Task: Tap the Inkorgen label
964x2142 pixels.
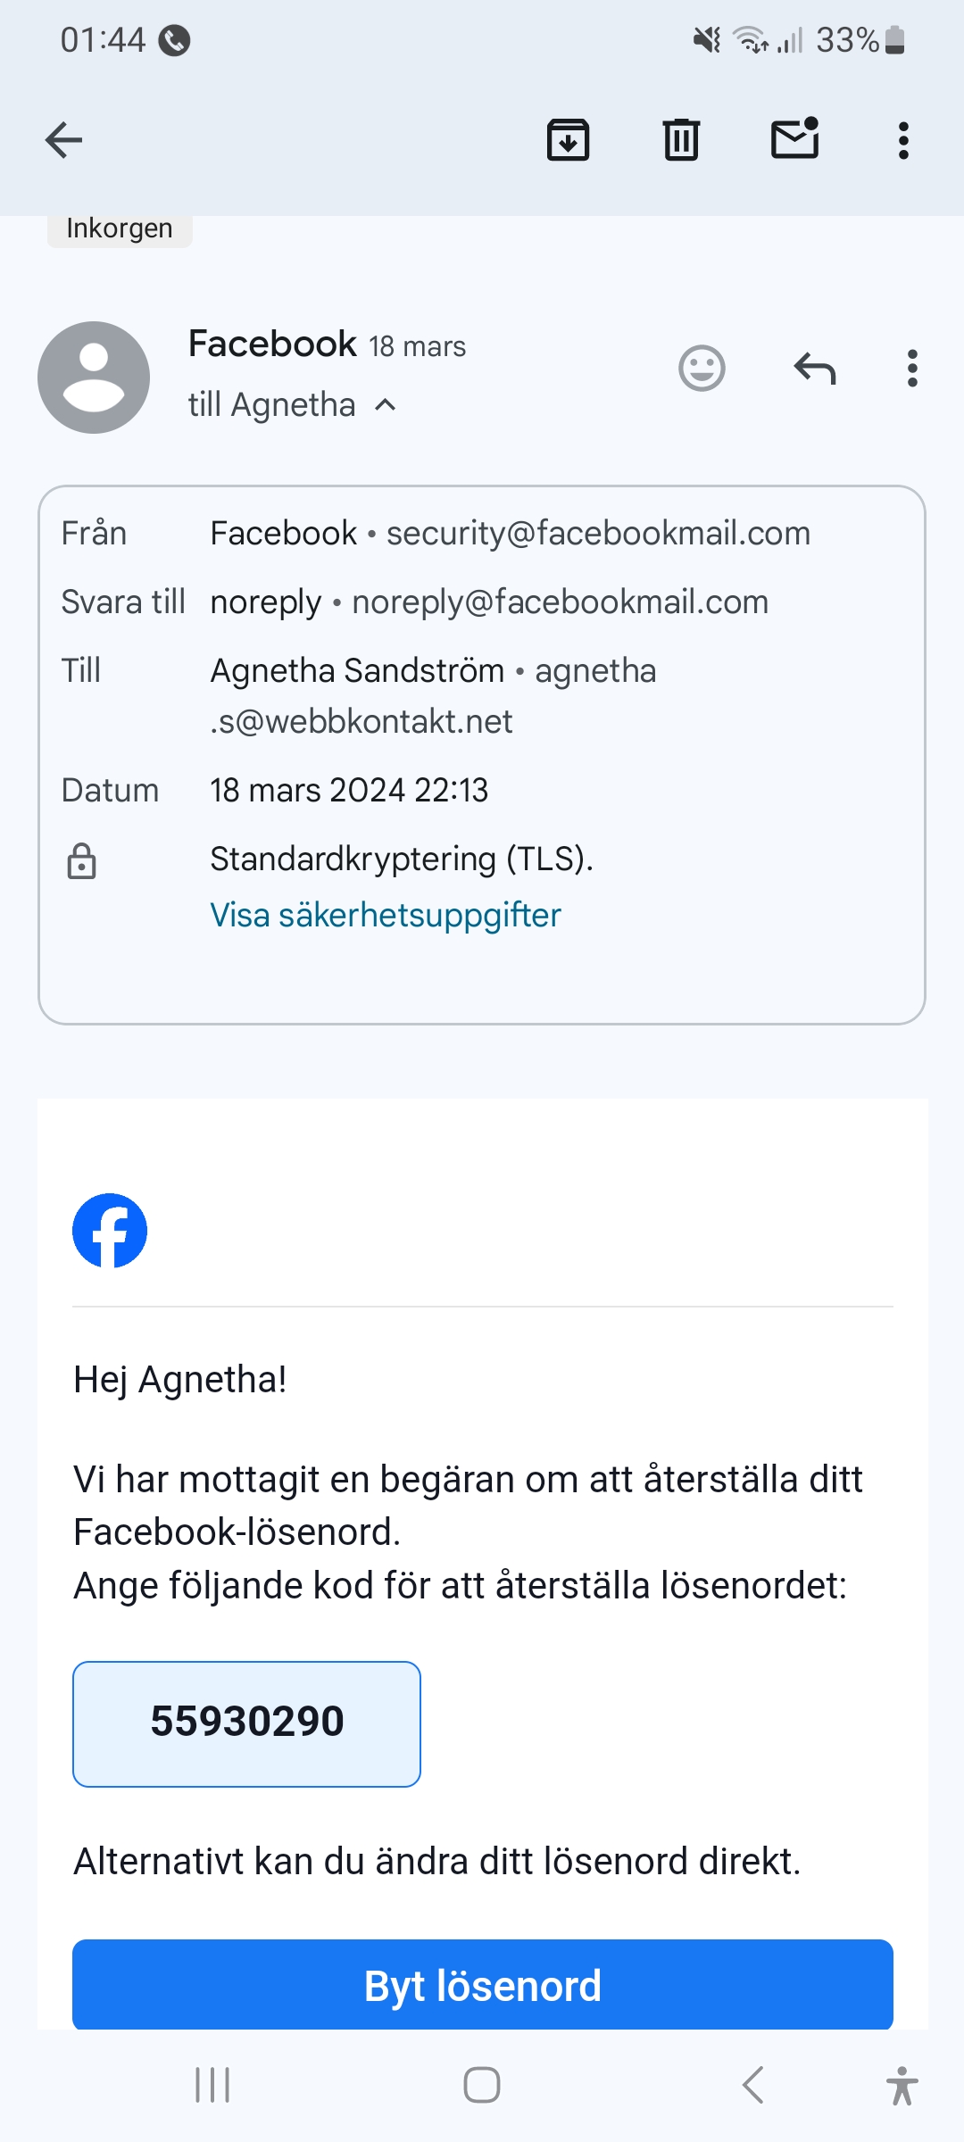Action: (120, 228)
